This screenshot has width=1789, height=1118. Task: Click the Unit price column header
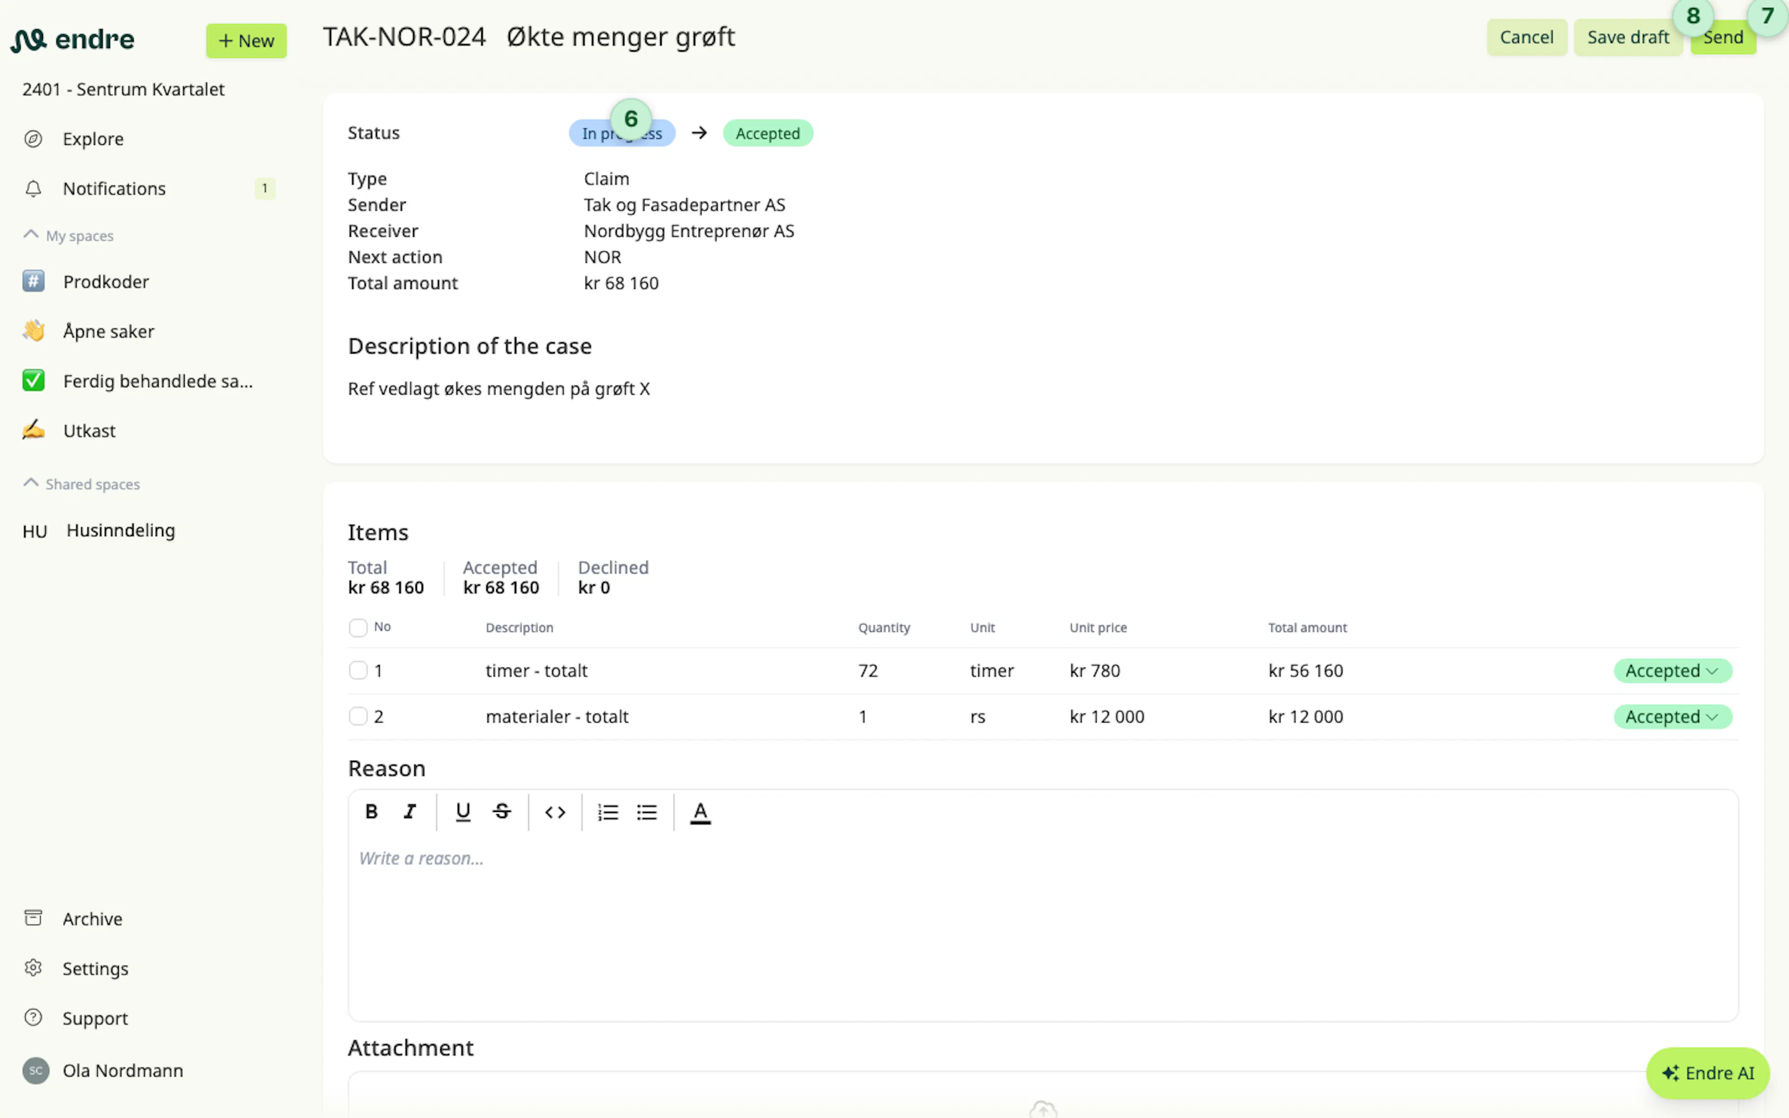(x=1098, y=628)
